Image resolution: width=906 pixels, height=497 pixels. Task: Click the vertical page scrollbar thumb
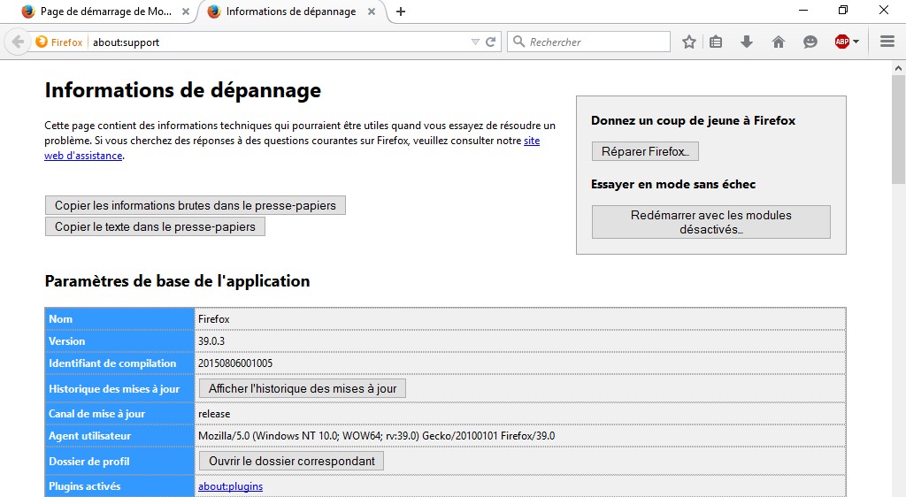coord(898,124)
